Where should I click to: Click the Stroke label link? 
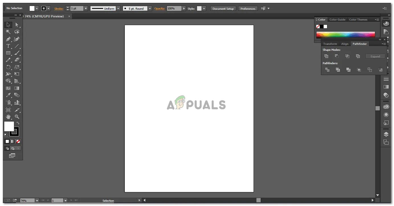59,9
